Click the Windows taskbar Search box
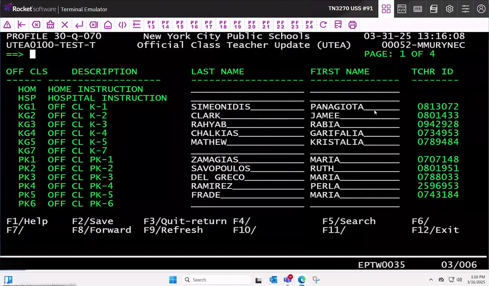489x286 pixels. coord(216,280)
